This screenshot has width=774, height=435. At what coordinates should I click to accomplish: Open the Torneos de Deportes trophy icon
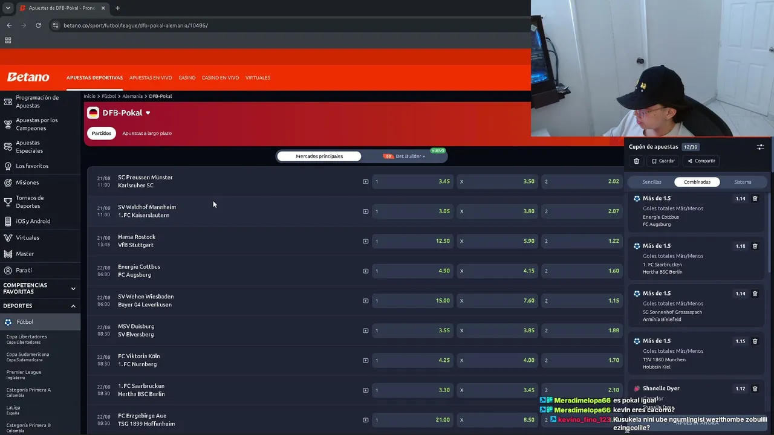click(x=8, y=202)
